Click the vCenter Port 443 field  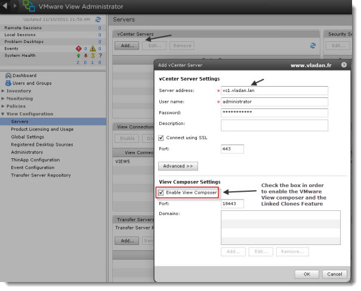[232, 149]
